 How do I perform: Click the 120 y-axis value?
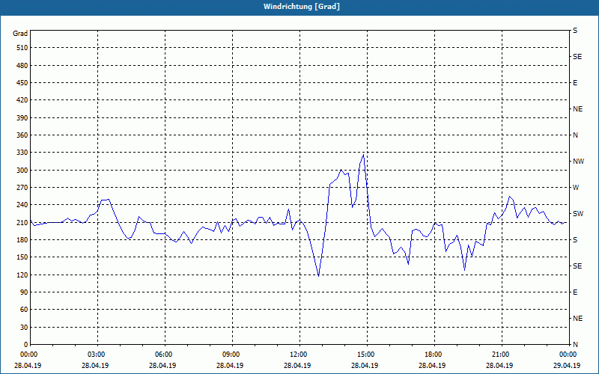22,275
